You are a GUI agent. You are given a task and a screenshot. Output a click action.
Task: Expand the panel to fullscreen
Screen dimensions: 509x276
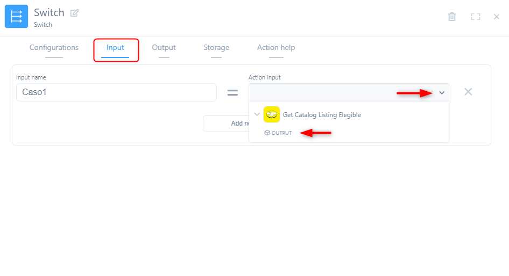[x=475, y=17]
